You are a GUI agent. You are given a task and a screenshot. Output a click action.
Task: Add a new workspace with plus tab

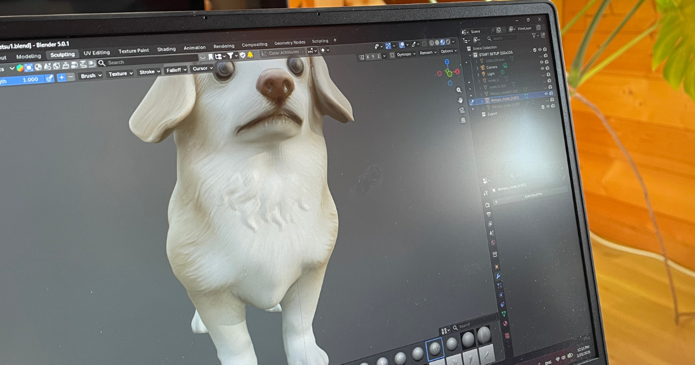point(335,40)
